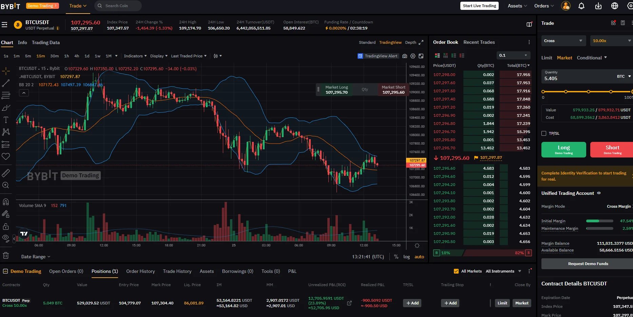Screen dimensions: 633x317
Task: Expand the chart to fullscreen
Action: [421, 42]
